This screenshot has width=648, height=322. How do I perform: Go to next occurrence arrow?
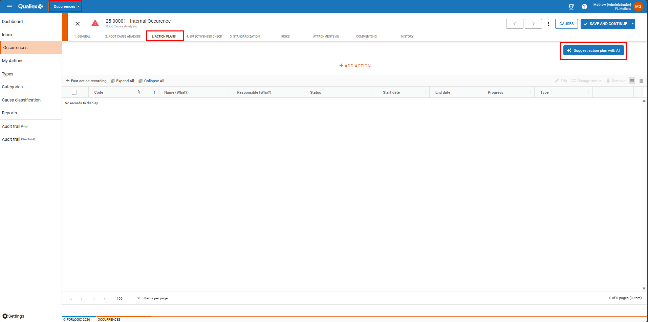coord(533,24)
